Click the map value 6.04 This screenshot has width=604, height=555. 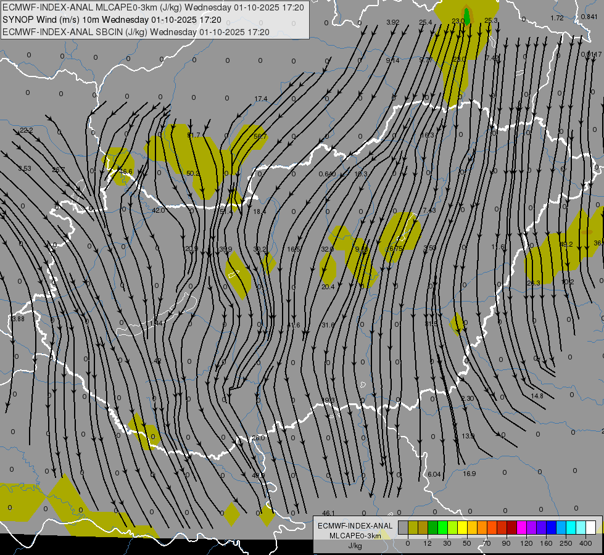click(434, 474)
